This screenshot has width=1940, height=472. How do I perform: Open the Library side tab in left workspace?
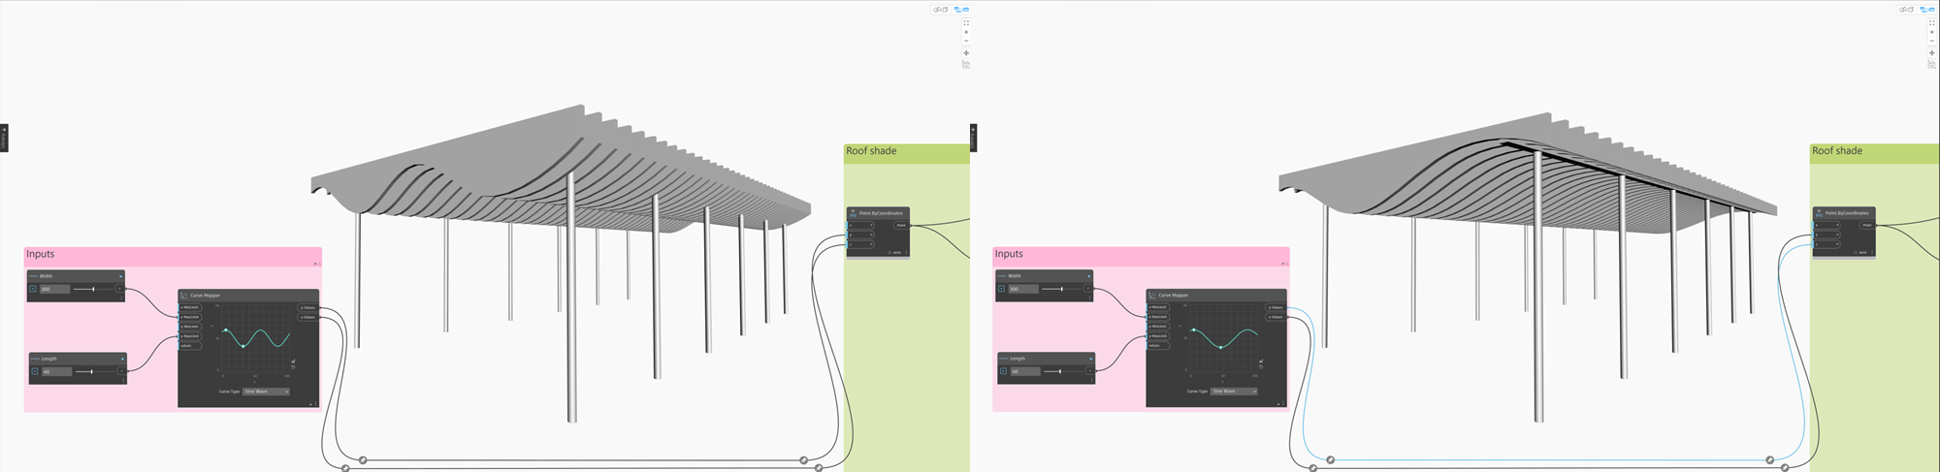4,138
